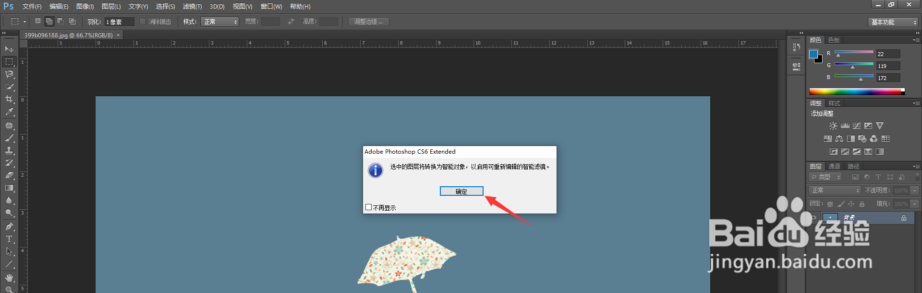
Task: Add an Exposure adjustment
Action: [868, 126]
